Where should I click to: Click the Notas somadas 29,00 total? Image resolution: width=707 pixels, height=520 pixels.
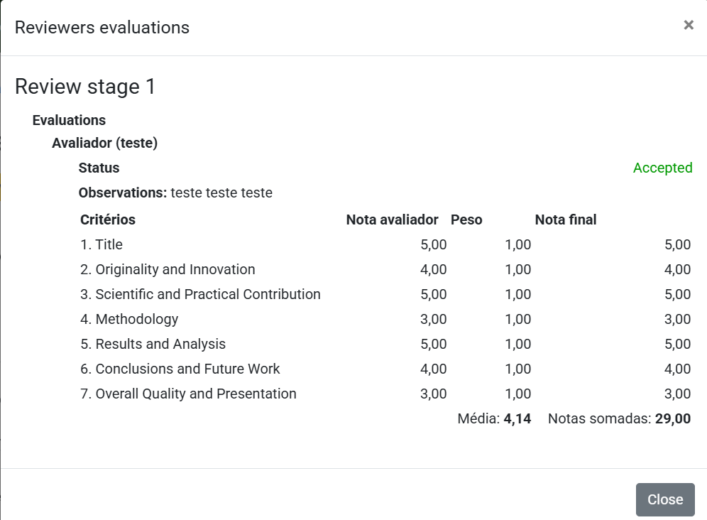pyautogui.click(x=619, y=418)
